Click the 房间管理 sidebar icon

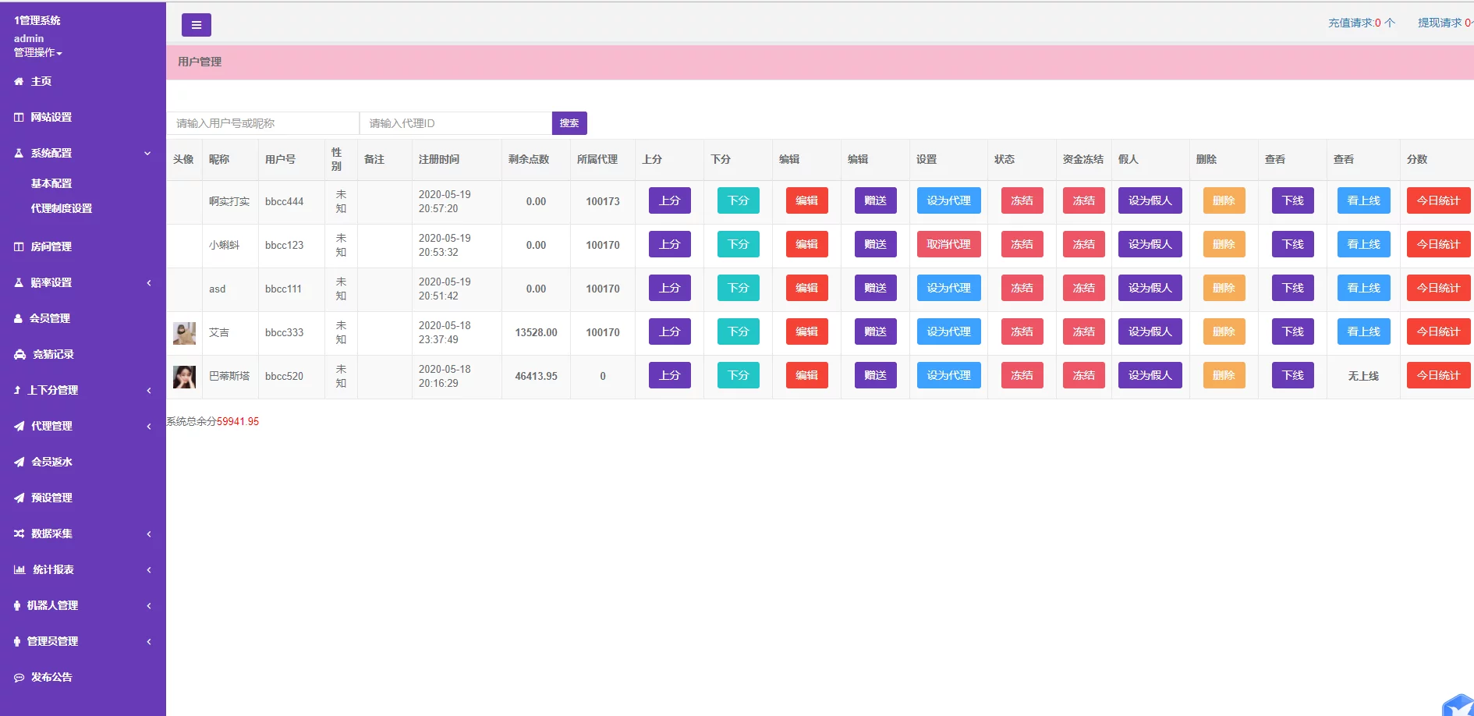(x=19, y=246)
